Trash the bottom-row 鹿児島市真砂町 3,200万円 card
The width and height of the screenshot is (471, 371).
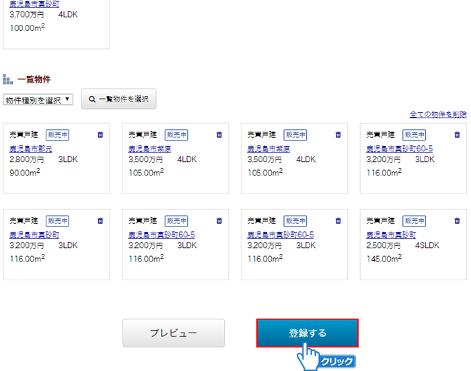(100, 220)
